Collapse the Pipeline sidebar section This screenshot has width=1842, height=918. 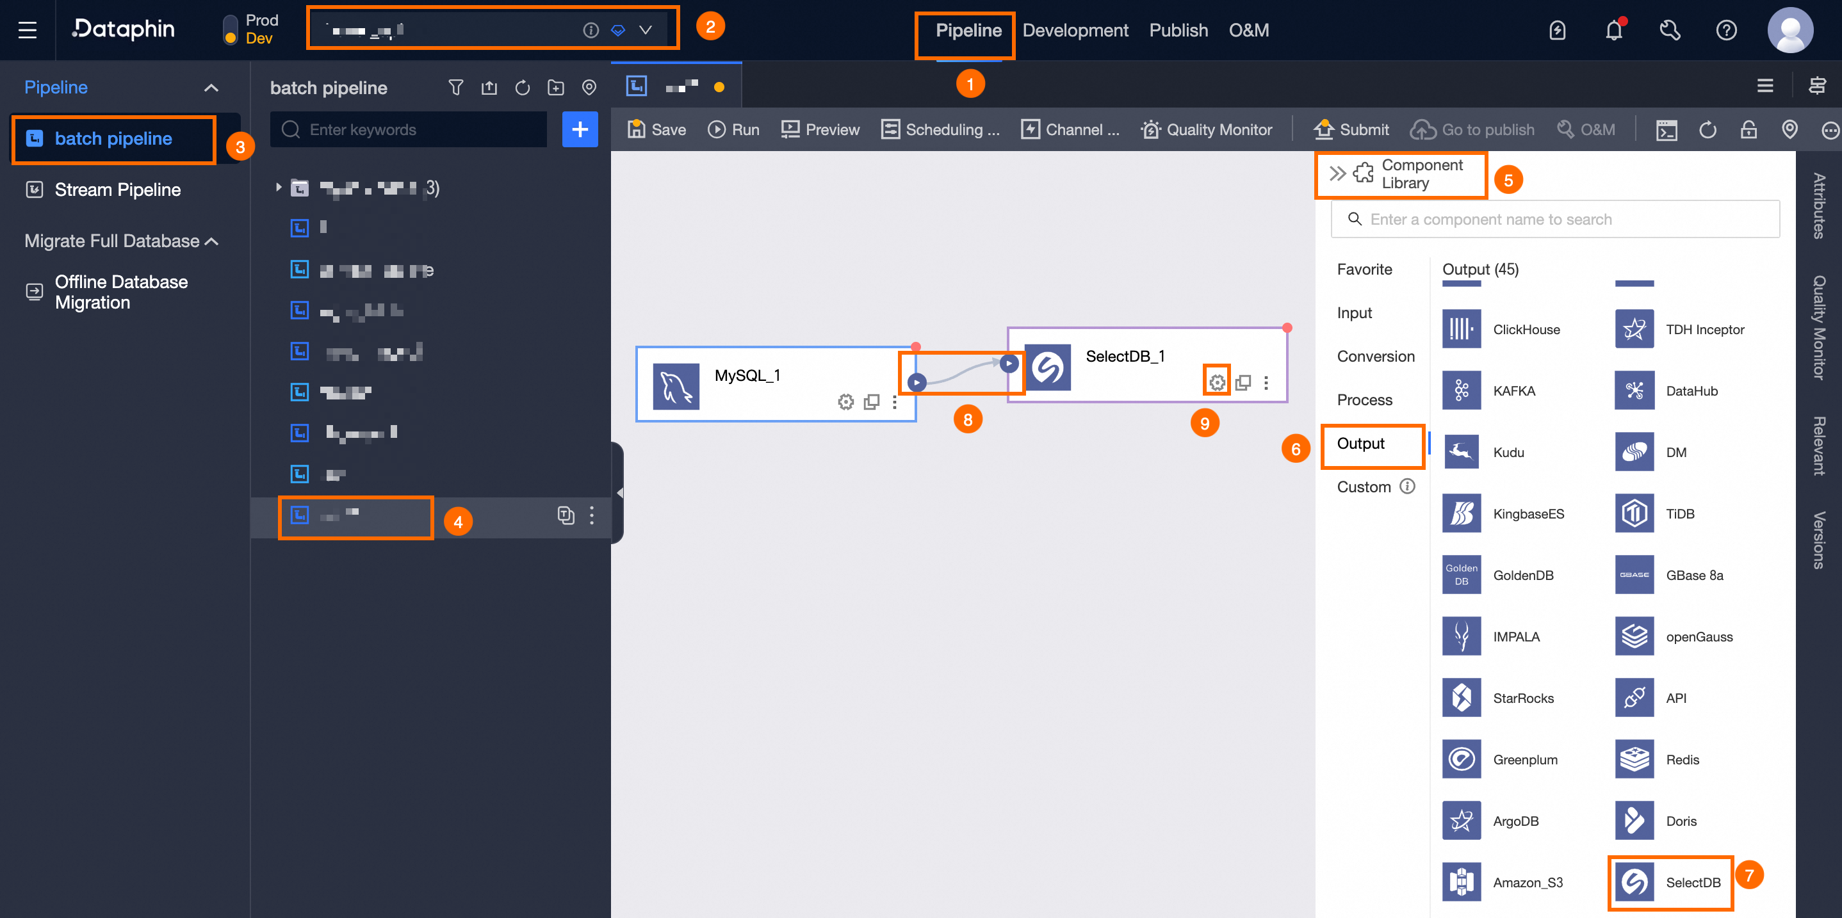point(211,87)
